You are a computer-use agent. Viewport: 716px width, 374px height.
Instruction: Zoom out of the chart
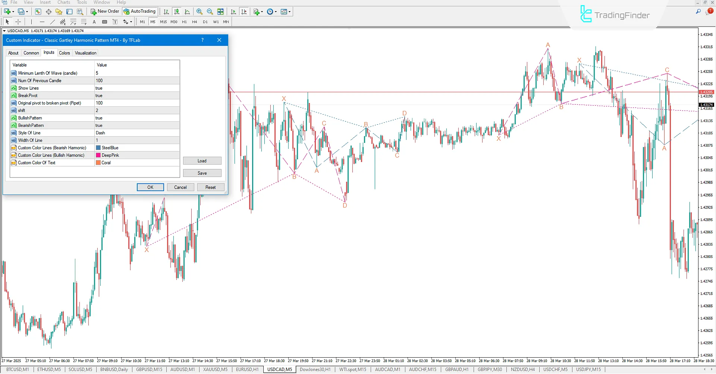(210, 12)
